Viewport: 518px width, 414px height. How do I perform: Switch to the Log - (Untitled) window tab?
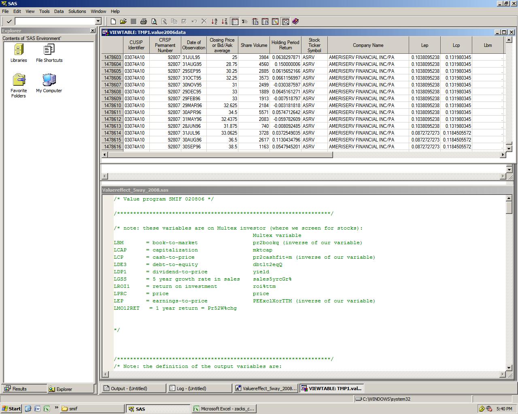tap(199, 389)
